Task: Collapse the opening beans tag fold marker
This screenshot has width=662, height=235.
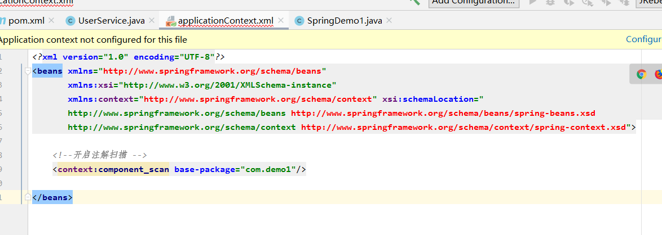Action: 27,71
